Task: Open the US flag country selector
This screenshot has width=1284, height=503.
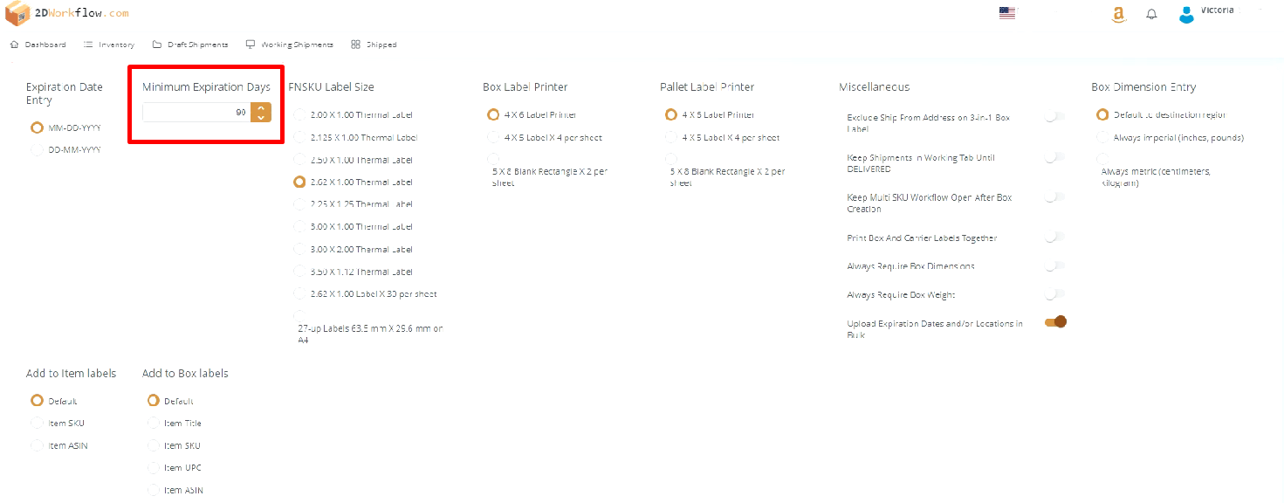Action: (x=1007, y=13)
